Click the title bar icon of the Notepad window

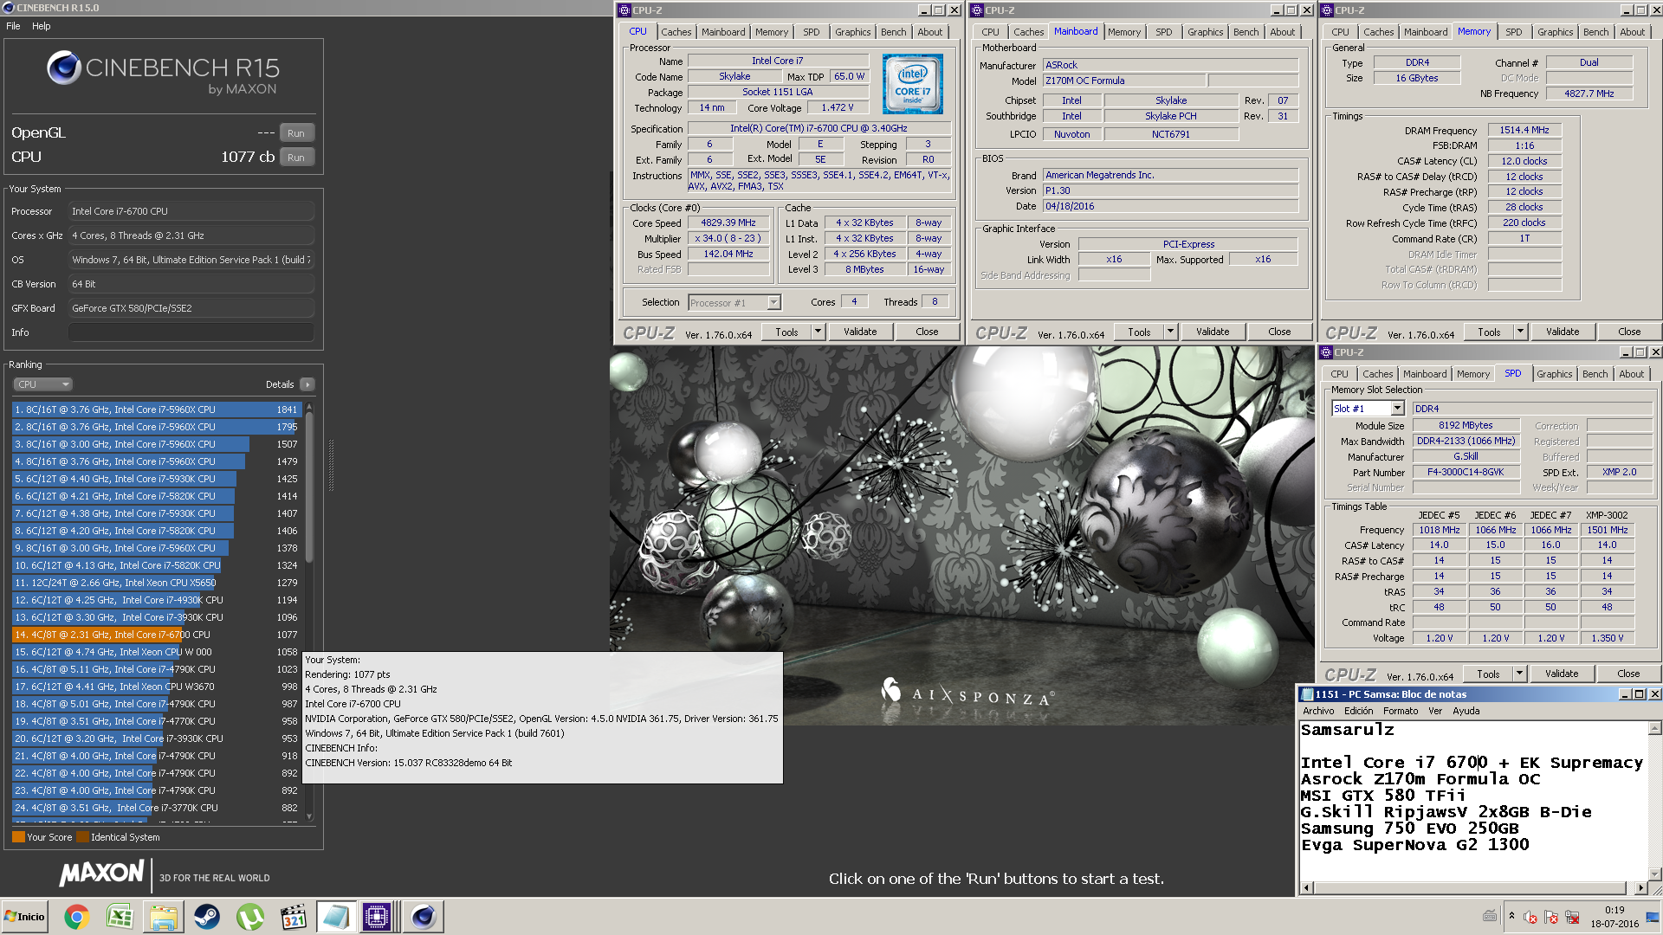coord(1306,694)
